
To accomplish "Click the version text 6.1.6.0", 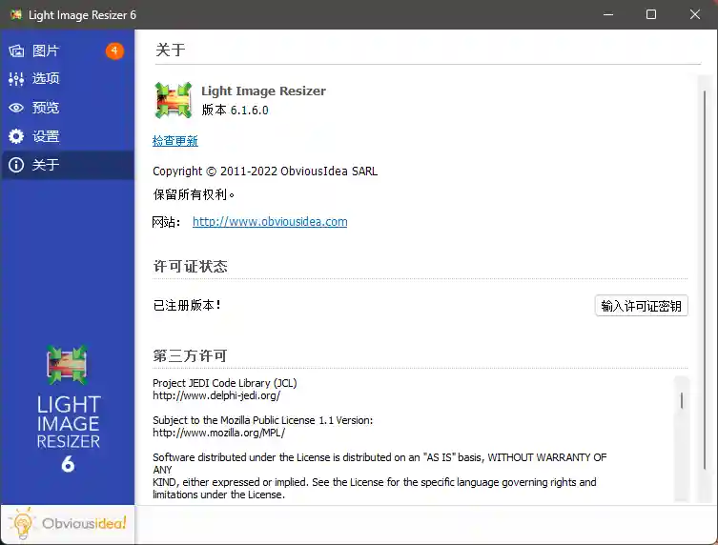I will point(250,111).
